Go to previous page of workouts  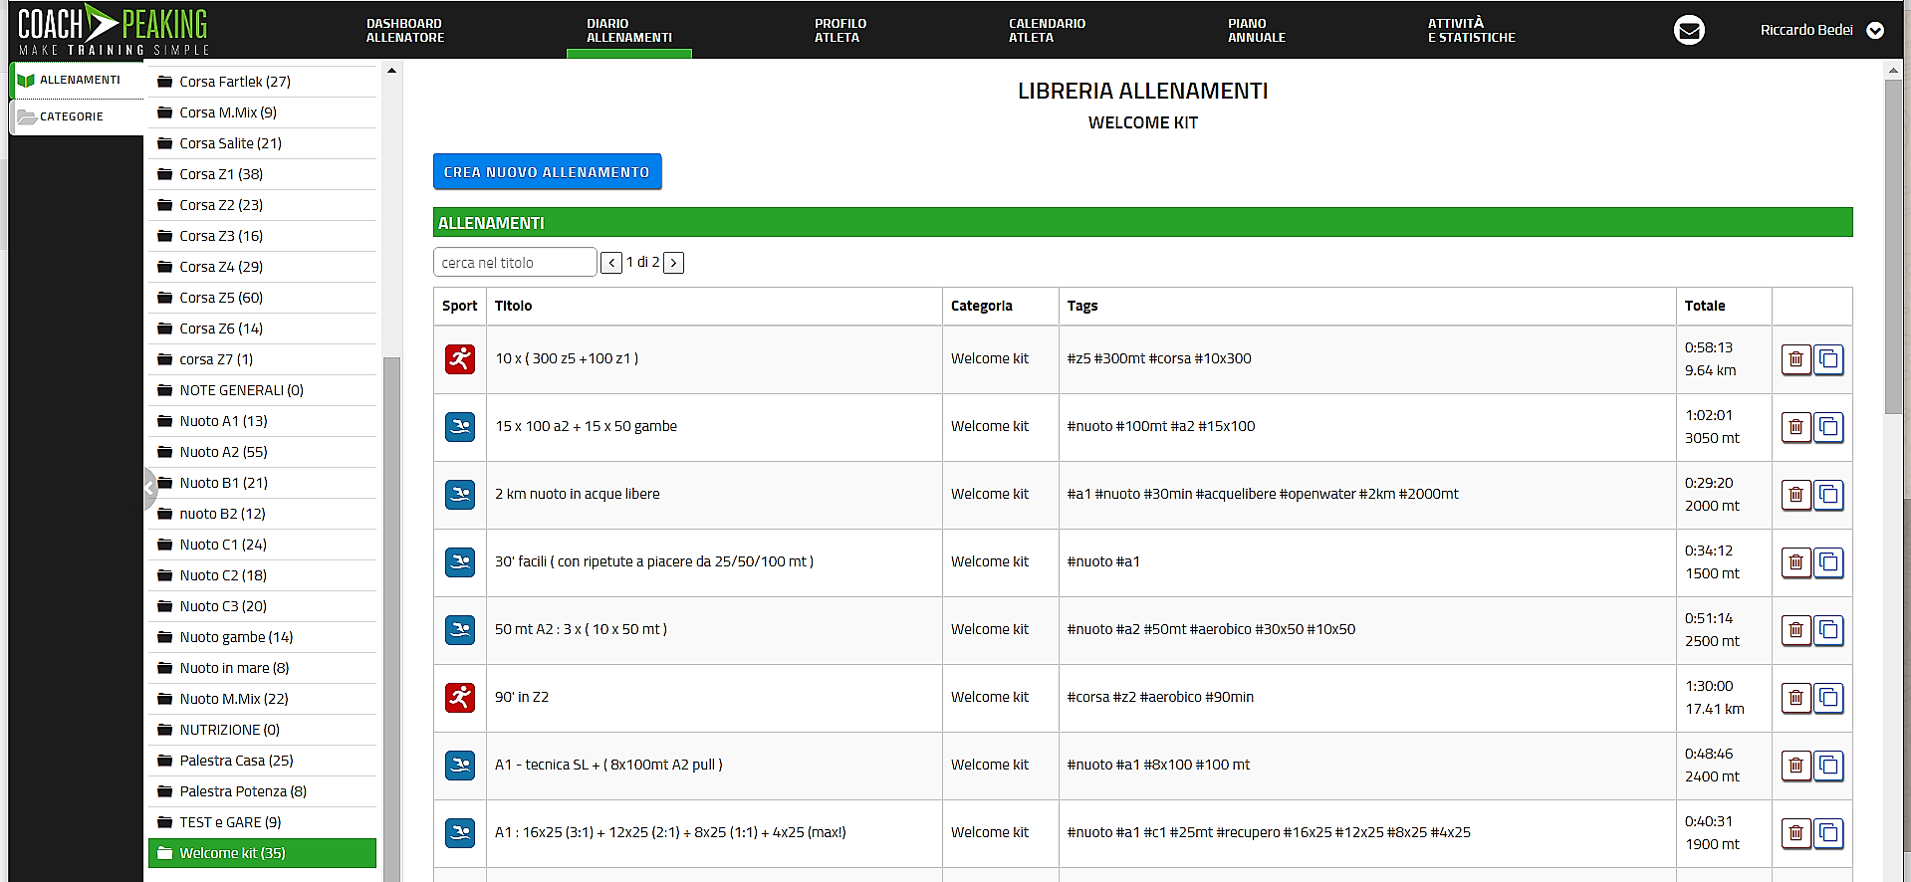[611, 263]
